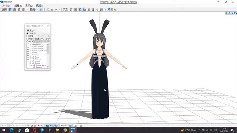Viewport: 237px width, 133px height.
Task: Check material row 8 checkbox
Action: 28,61
